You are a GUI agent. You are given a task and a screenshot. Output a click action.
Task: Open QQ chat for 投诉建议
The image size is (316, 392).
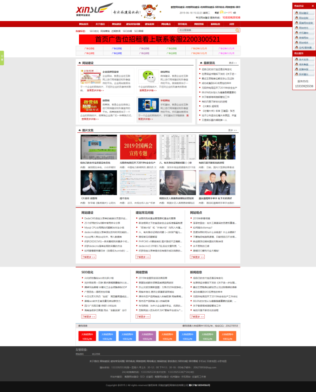click(x=304, y=74)
